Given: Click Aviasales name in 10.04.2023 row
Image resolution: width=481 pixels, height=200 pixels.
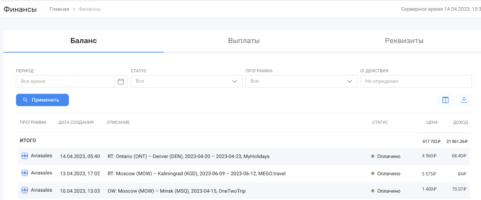Looking at the screenshot, I should tap(42, 190).
